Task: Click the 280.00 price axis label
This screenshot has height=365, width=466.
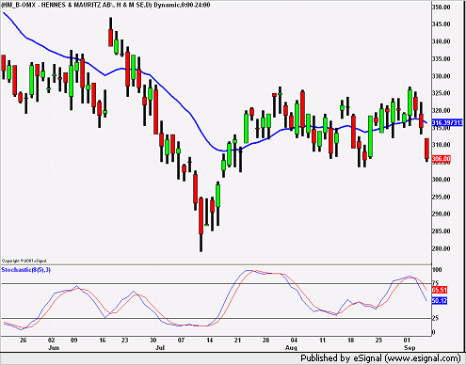Action: coord(441,248)
